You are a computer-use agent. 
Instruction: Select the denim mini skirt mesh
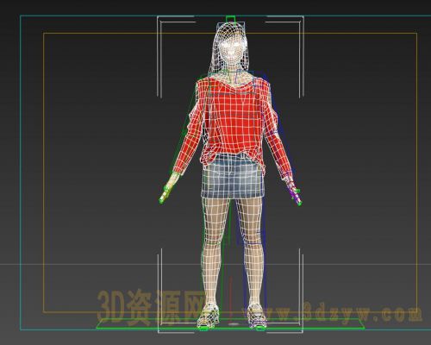pos(233,178)
